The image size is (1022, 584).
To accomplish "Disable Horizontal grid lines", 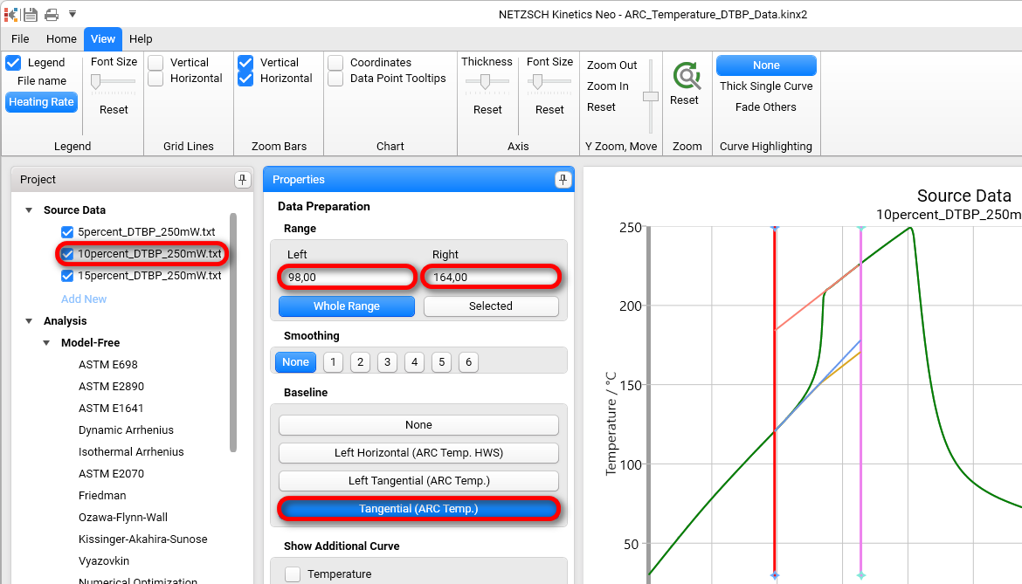I will click(155, 78).
